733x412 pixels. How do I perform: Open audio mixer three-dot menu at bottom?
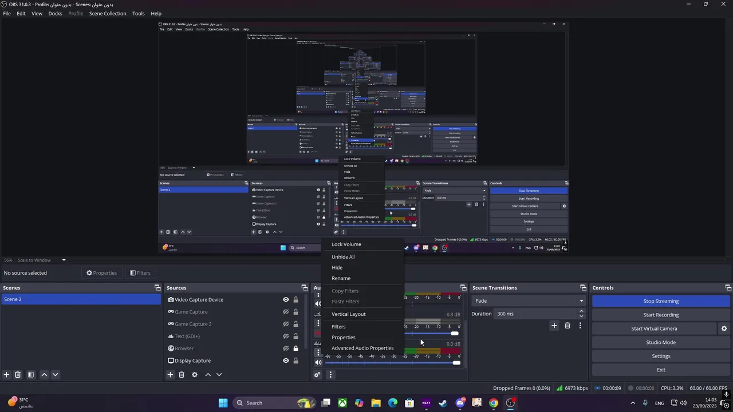(330, 375)
